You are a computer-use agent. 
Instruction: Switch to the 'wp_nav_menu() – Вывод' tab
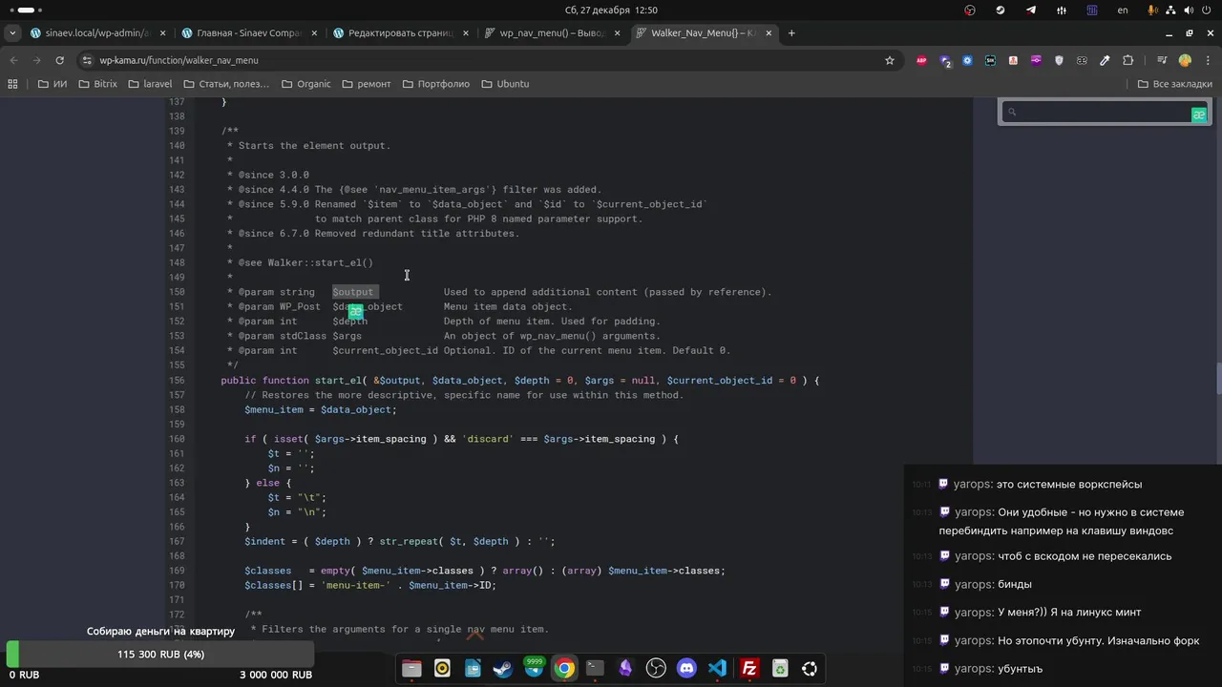click(553, 32)
